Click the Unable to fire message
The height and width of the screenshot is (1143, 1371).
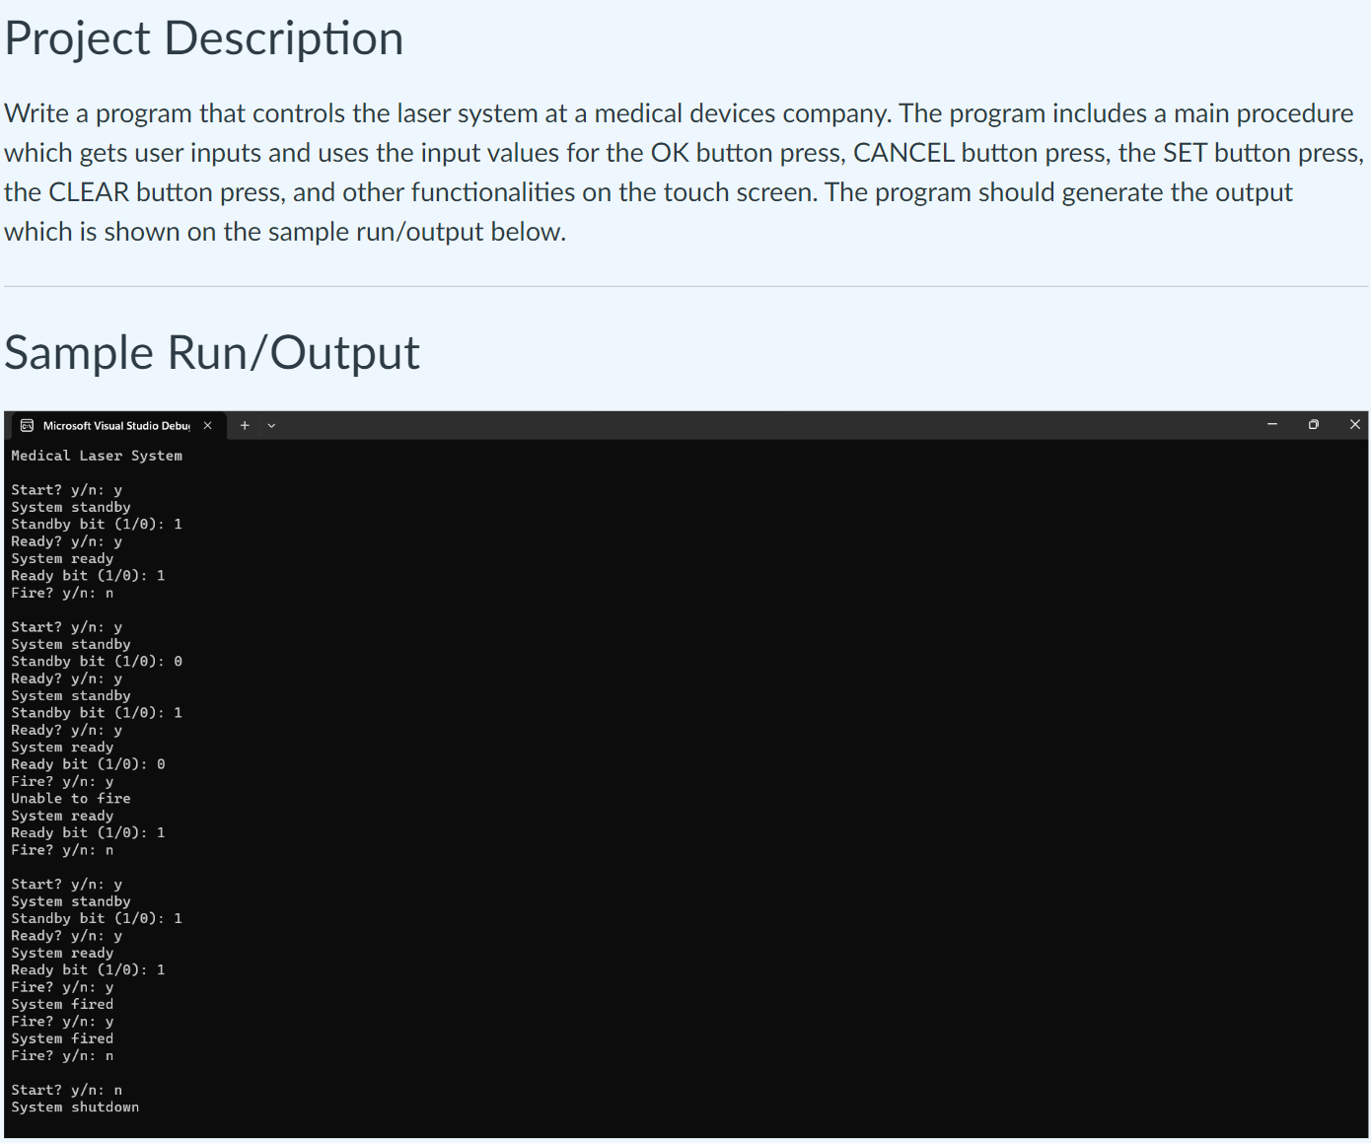pyautogui.click(x=70, y=798)
